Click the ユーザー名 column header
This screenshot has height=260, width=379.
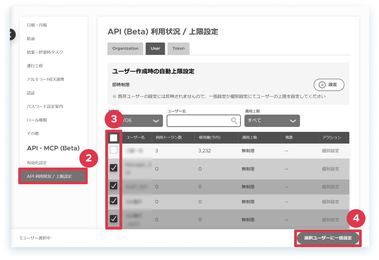[135, 137]
